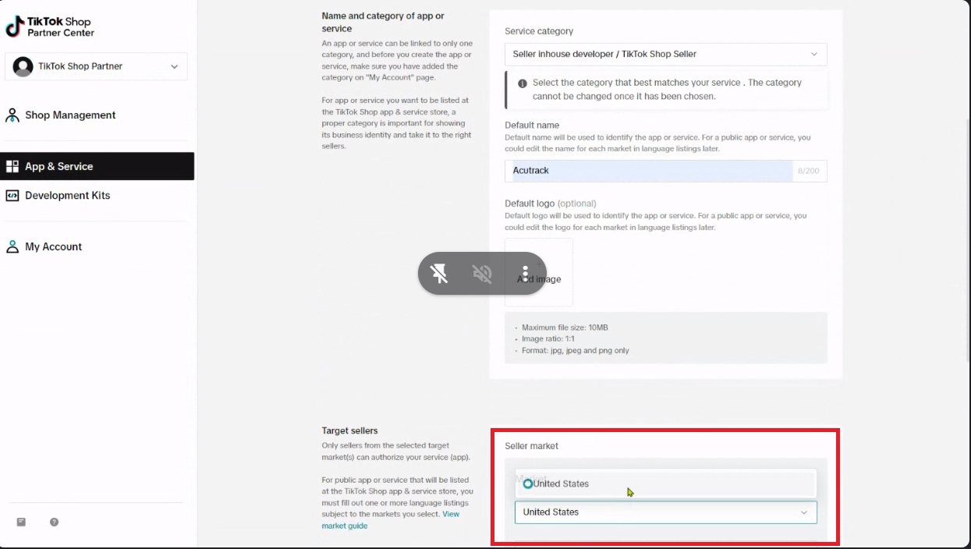Navigate to Development Kits
Image resolution: width=971 pixels, height=549 pixels.
pyautogui.click(x=67, y=196)
